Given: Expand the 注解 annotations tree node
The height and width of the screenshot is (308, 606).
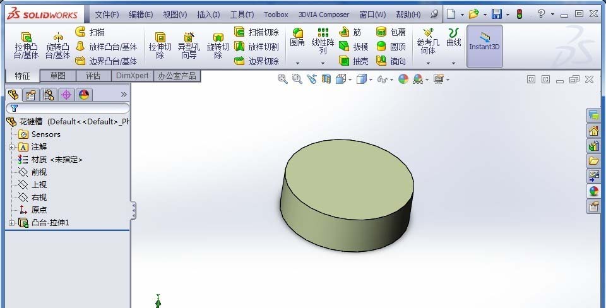Looking at the screenshot, I should [x=11, y=147].
